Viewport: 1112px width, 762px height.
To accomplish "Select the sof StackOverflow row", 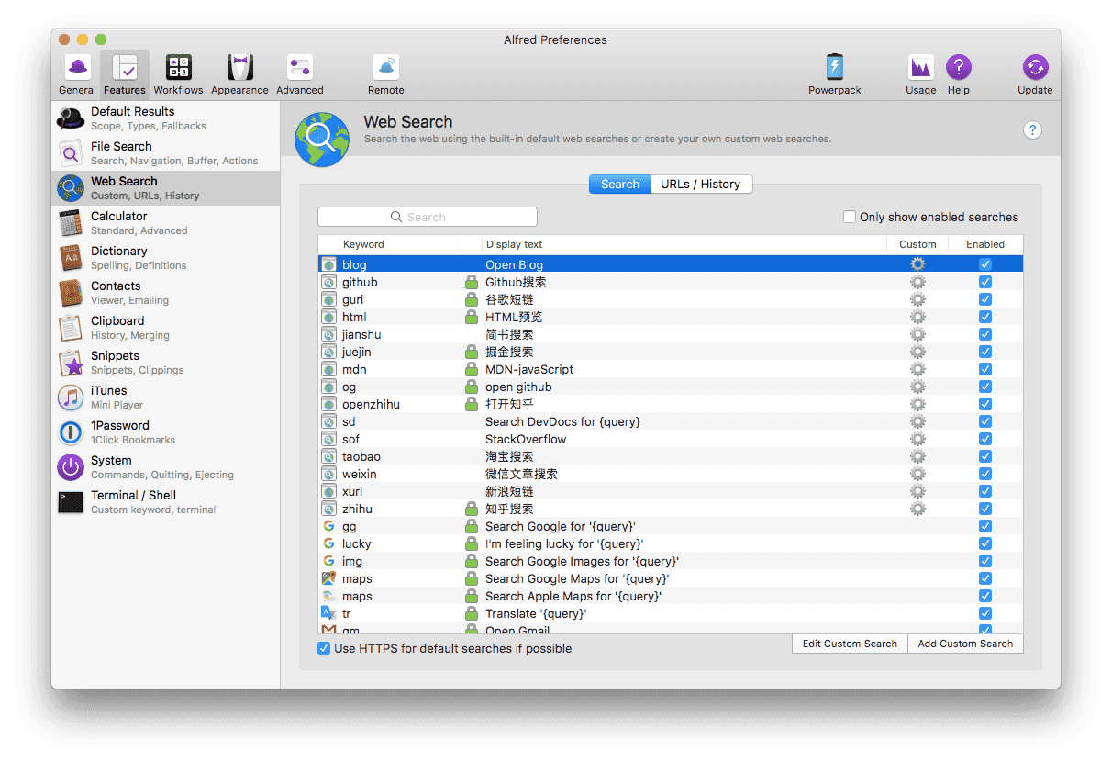I will coord(671,439).
